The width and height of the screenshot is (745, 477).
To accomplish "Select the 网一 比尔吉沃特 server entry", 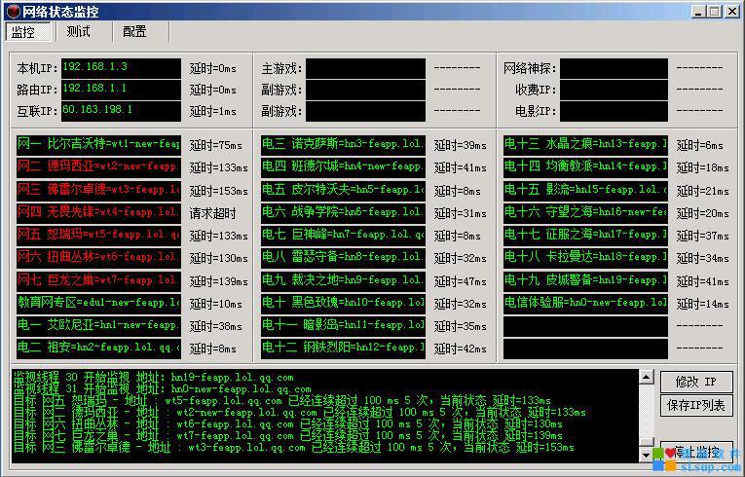I will [98, 144].
